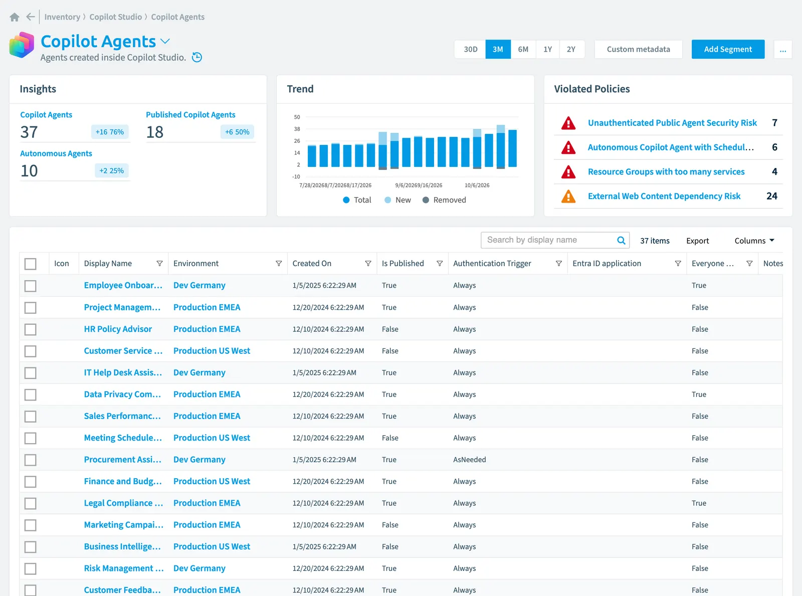
Task: Click the Copilot Studio logo icon
Action: 22,45
